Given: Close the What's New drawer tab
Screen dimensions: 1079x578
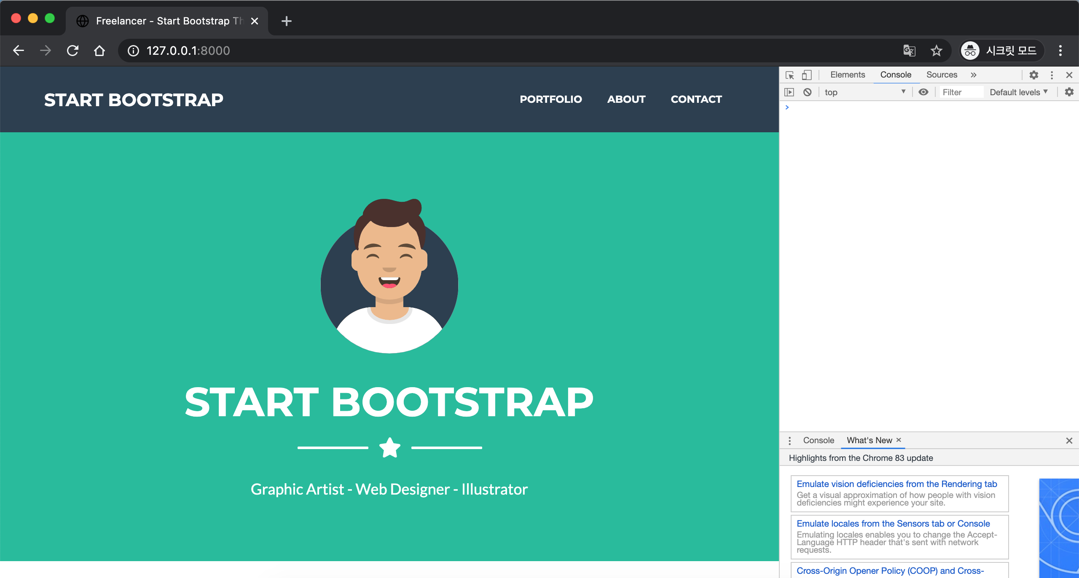Looking at the screenshot, I should point(899,440).
